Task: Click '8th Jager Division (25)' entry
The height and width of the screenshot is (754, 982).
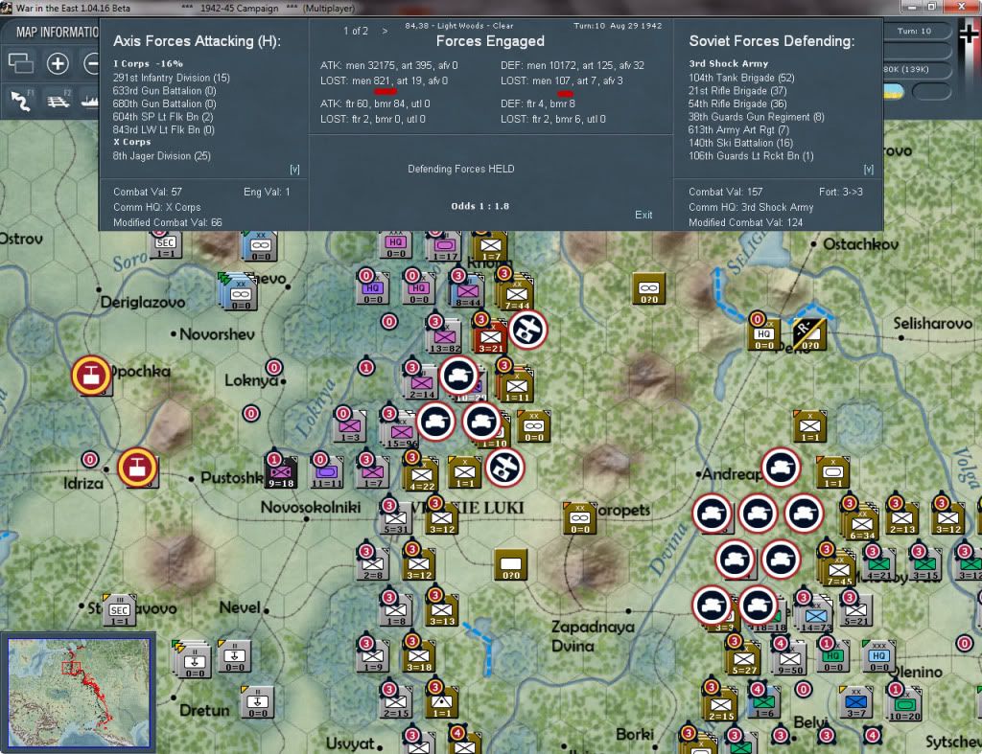Action: click(x=161, y=156)
